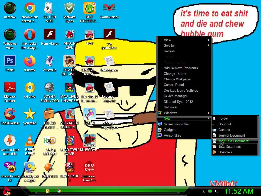
Task: Open the 'probably not a rogue' icon
Action: click(30, 167)
